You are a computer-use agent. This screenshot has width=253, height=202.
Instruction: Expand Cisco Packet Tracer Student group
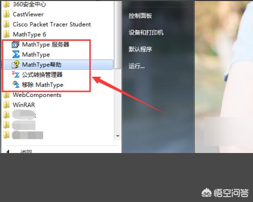[52, 24]
